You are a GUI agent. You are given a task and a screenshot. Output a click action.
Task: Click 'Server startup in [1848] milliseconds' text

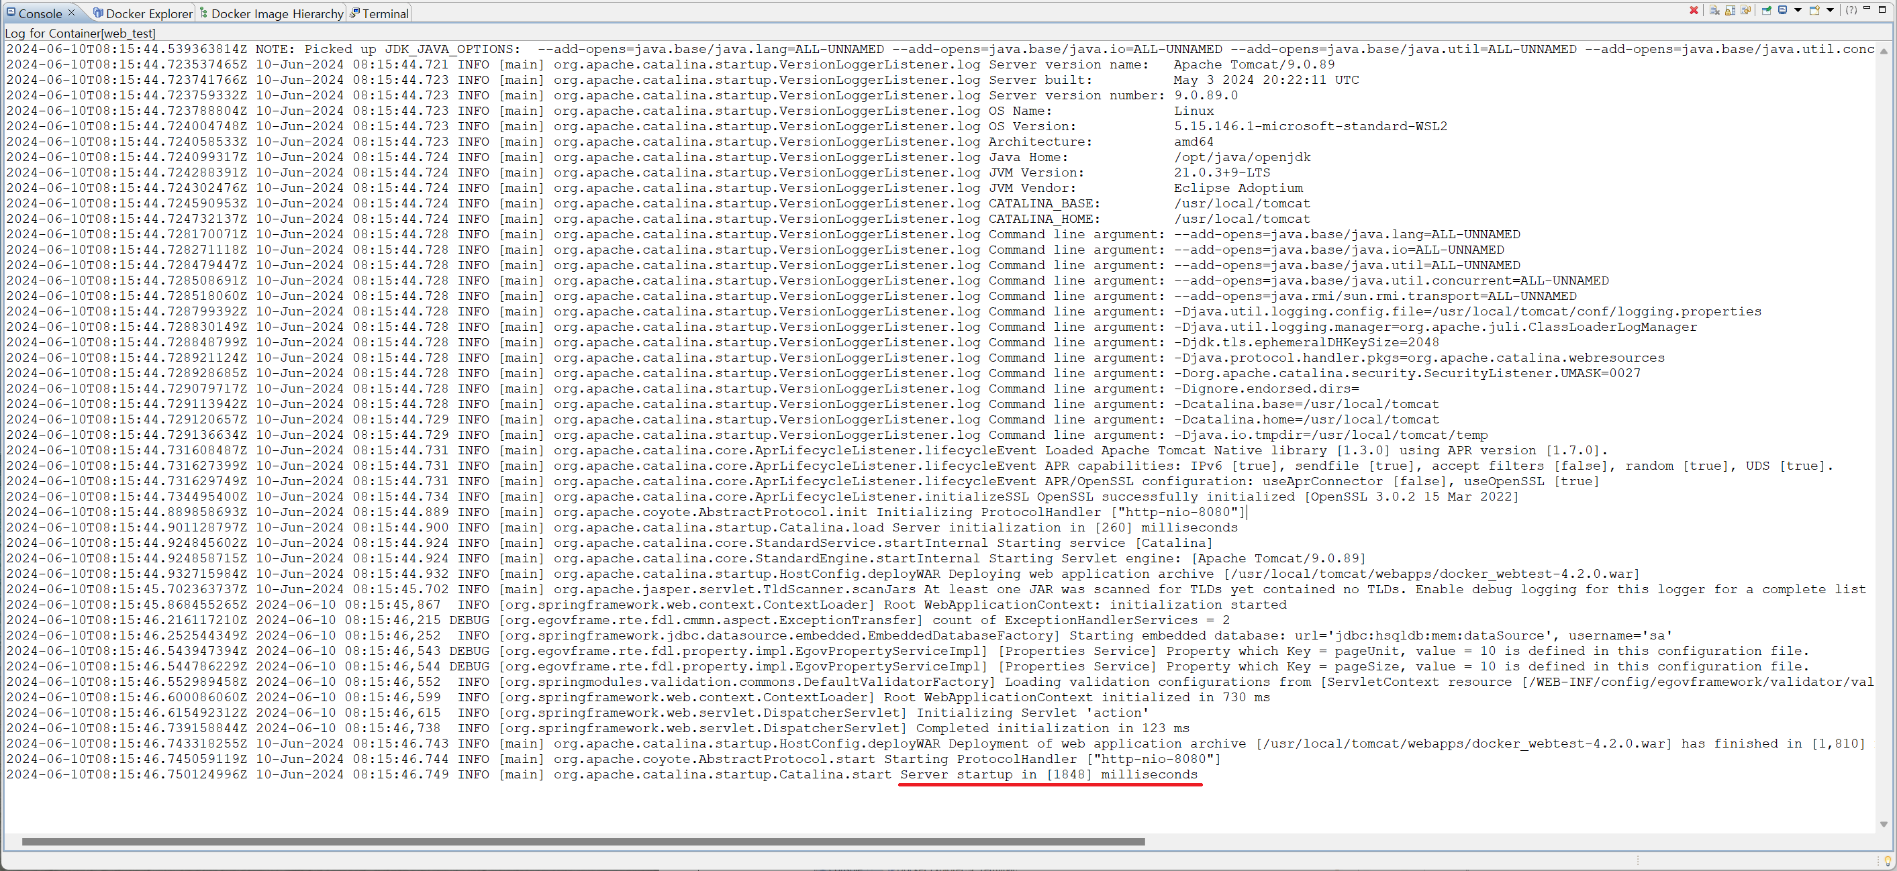1049,774
